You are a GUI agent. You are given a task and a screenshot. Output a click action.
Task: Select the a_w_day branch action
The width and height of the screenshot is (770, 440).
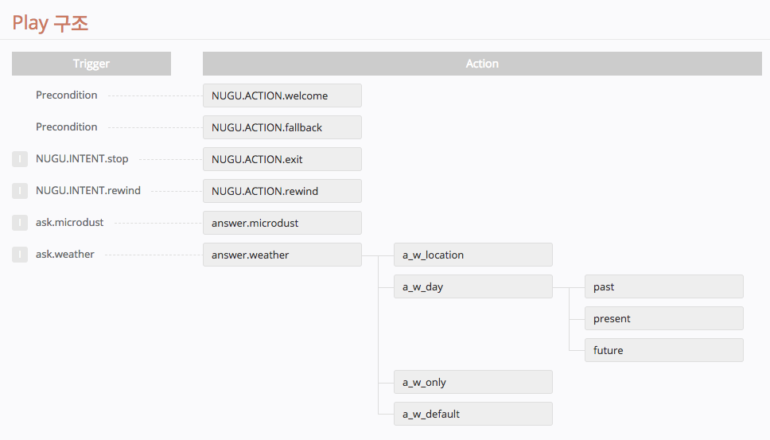pos(472,286)
